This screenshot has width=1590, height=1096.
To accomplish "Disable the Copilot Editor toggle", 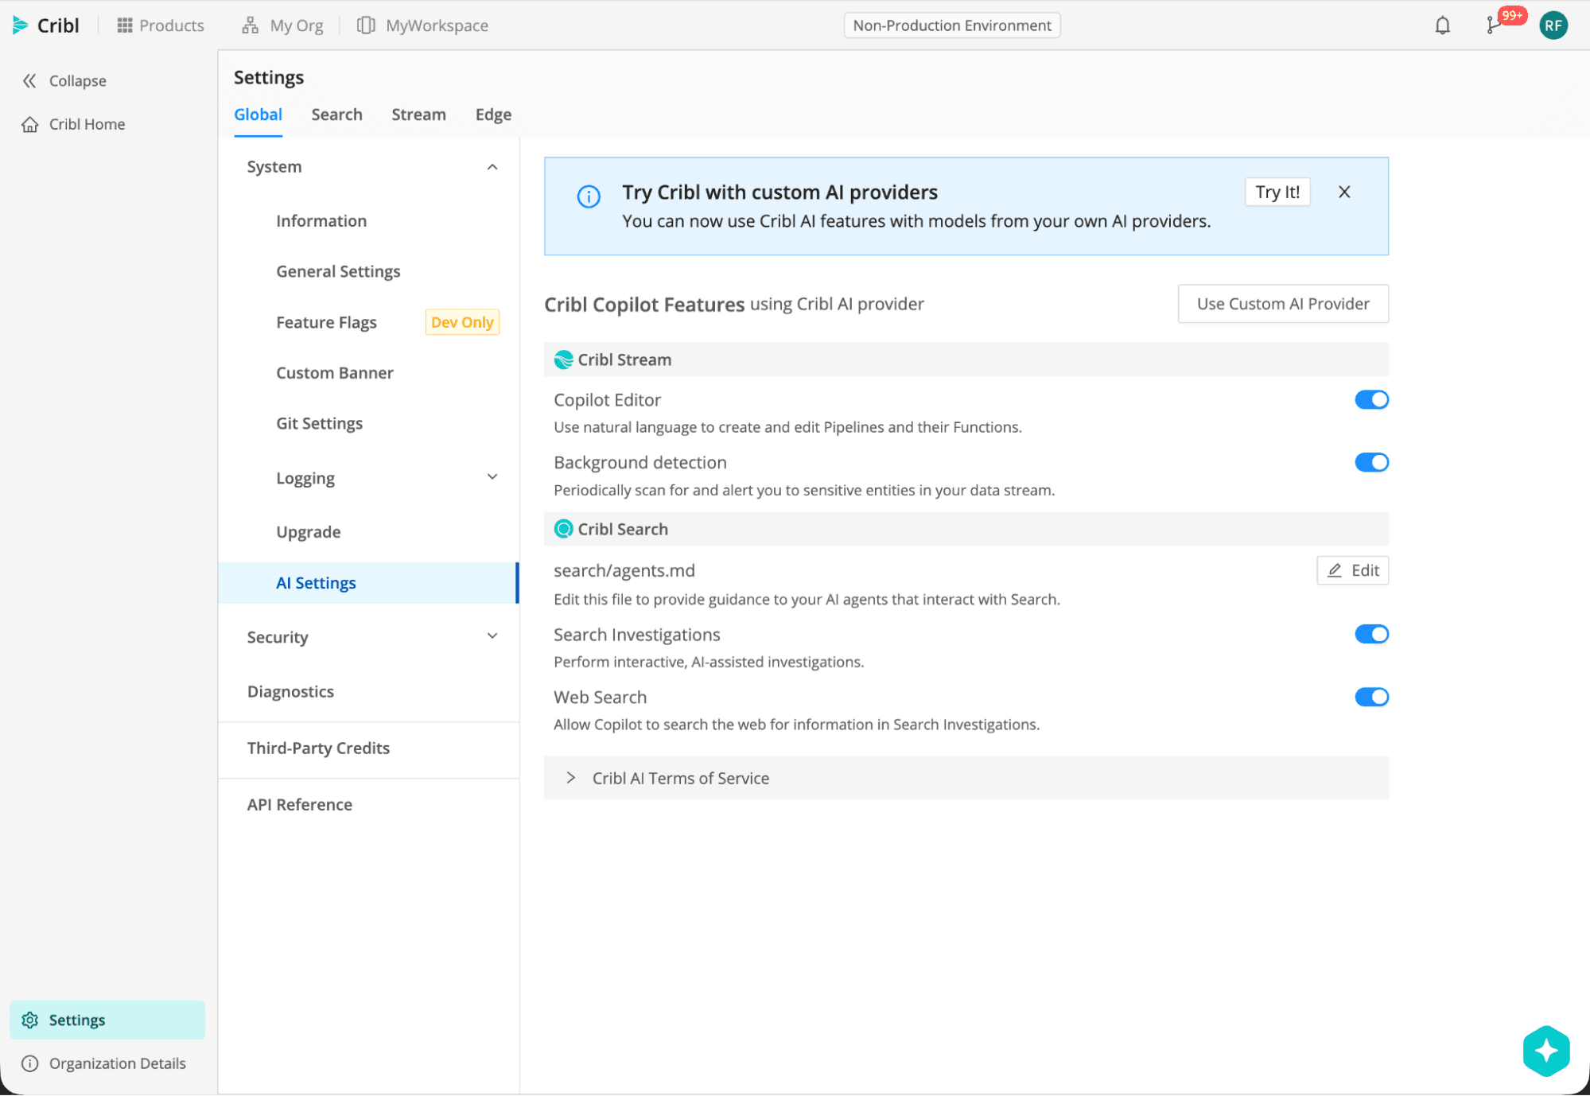I will coord(1371,399).
